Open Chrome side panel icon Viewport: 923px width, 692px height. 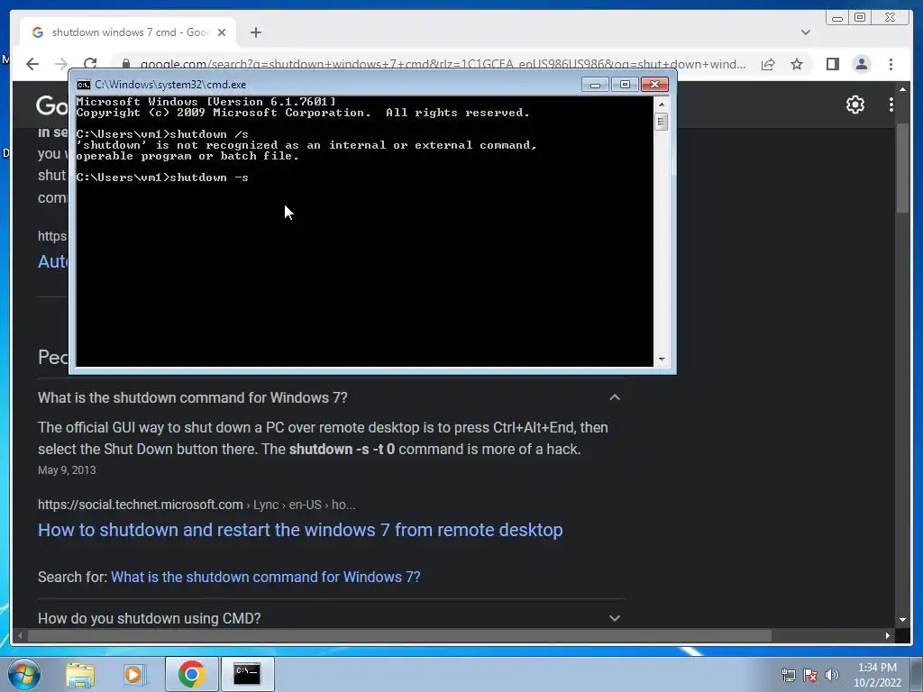[832, 64]
